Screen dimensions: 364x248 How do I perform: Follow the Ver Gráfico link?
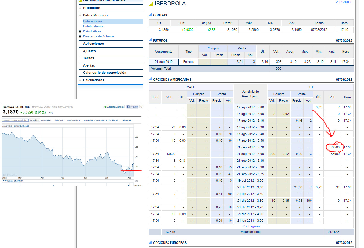pos(343,2)
